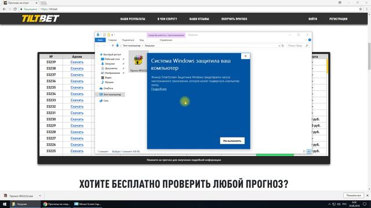
Task: Open 'Получить прогноз' in site navigation
Action: point(234,19)
